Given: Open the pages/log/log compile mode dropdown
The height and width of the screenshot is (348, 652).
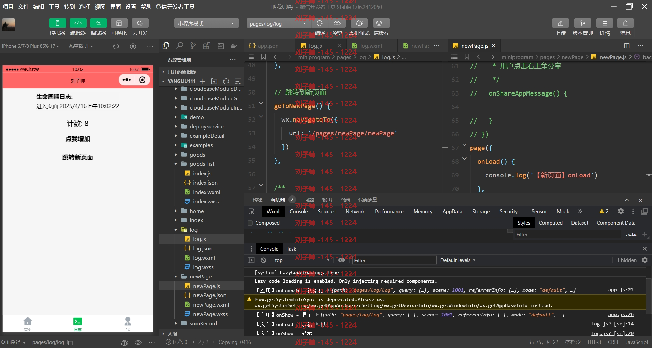Looking at the screenshot, I should coord(278,24).
